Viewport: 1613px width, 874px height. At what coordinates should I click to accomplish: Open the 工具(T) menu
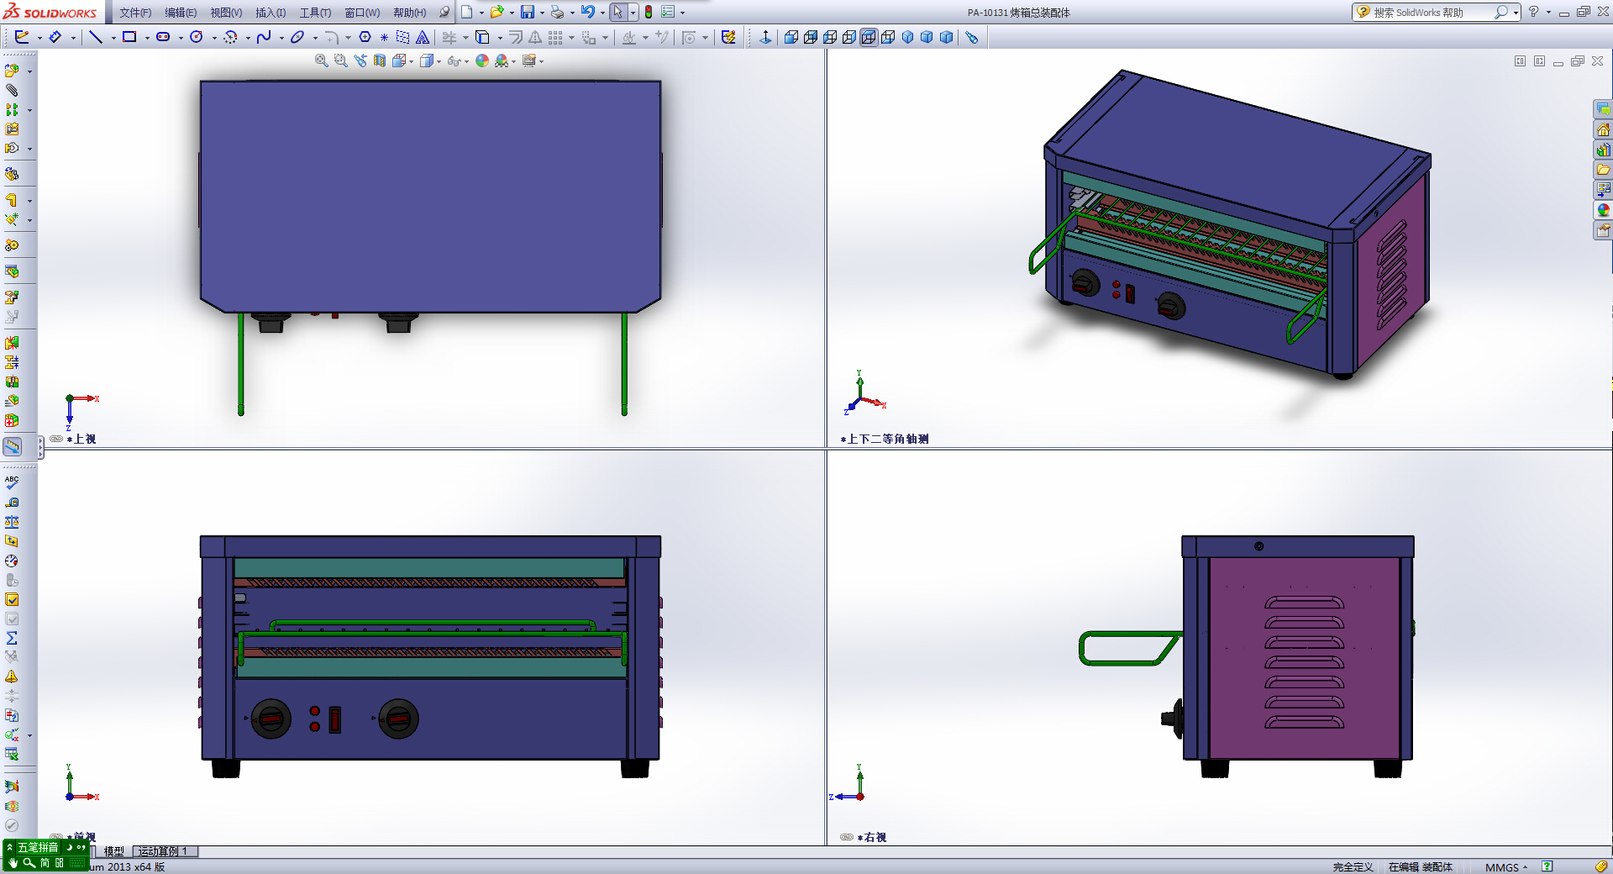pyautogui.click(x=315, y=13)
